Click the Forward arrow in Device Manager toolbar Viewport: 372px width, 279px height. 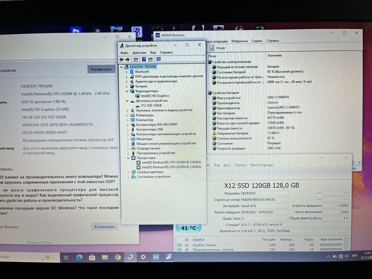coord(128,59)
